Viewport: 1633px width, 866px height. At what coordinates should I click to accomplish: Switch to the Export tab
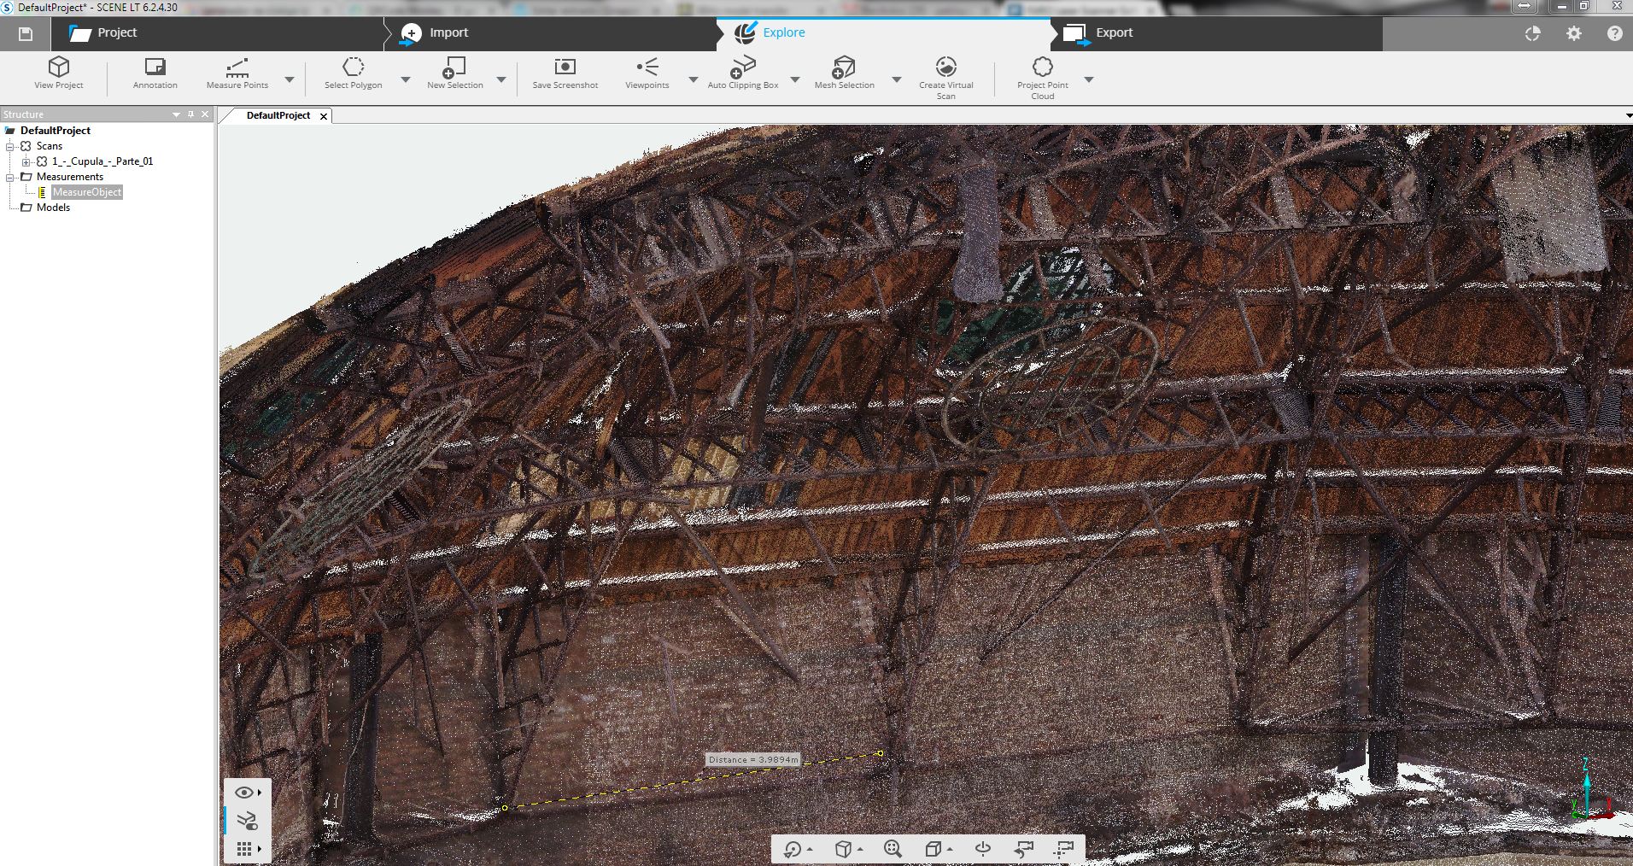coord(1114,32)
